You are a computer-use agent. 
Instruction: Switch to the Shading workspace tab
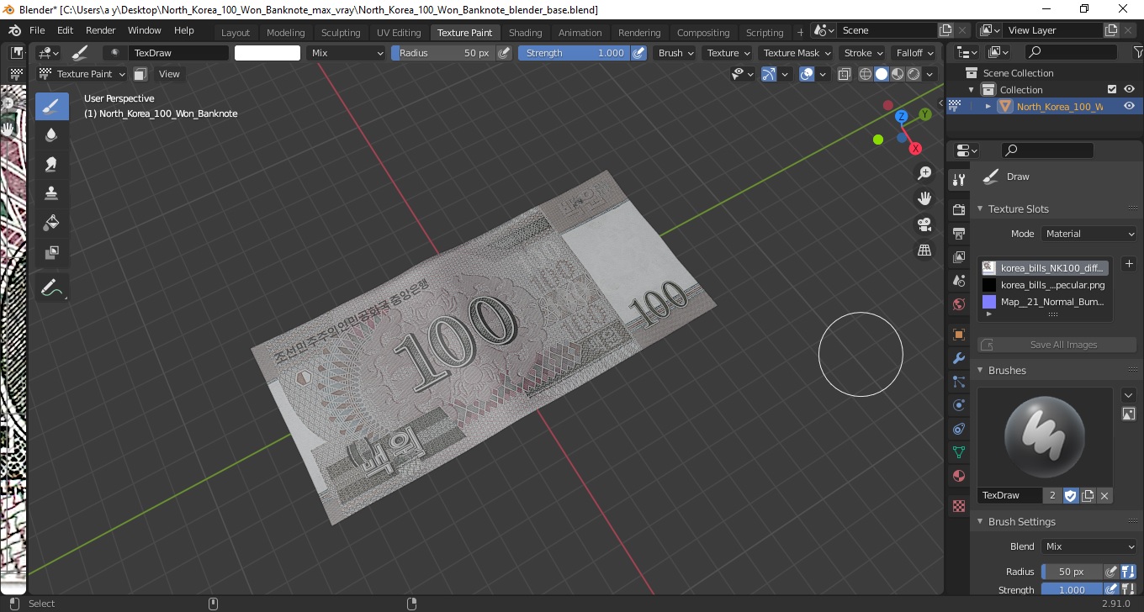click(x=526, y=33)
